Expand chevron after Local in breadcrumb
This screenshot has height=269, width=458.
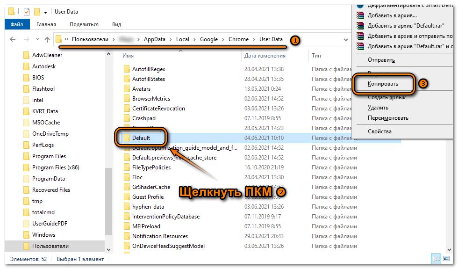[194, 39]
